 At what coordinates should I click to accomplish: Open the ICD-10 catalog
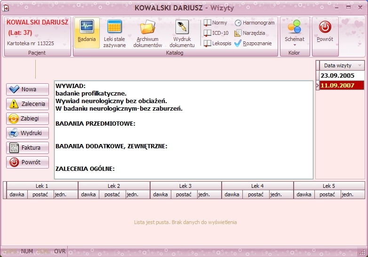[216, 33]
